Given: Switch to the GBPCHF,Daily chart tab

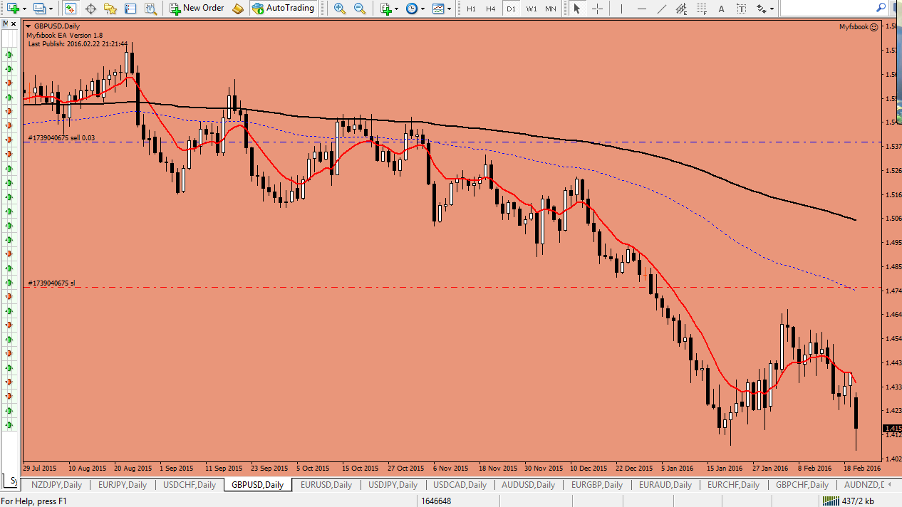Looking at the screenshot, I should [802, 485].
